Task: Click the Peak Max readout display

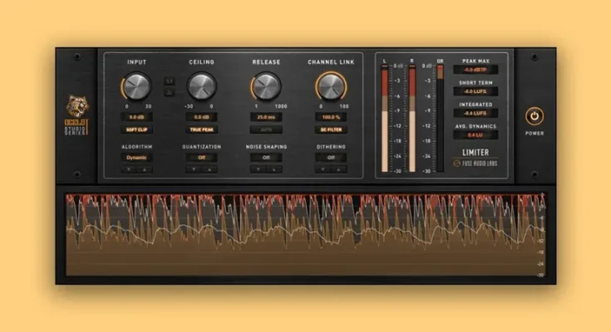Action: (x=475, y=70)
